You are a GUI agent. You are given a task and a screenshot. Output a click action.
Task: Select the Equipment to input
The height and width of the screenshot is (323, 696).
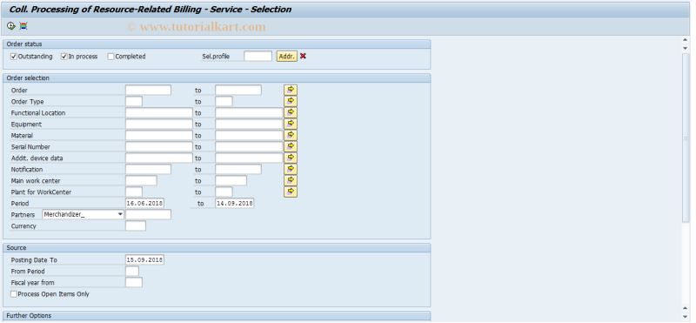(x=249, y=124)
